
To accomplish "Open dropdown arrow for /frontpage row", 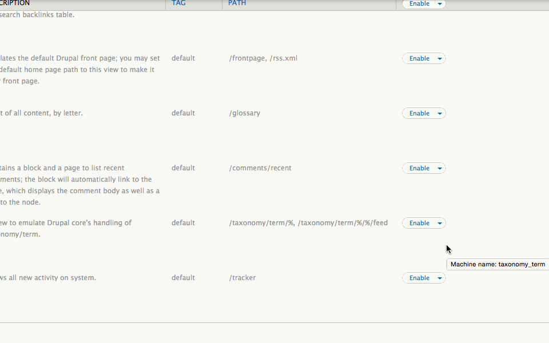I will click(440, 58).
